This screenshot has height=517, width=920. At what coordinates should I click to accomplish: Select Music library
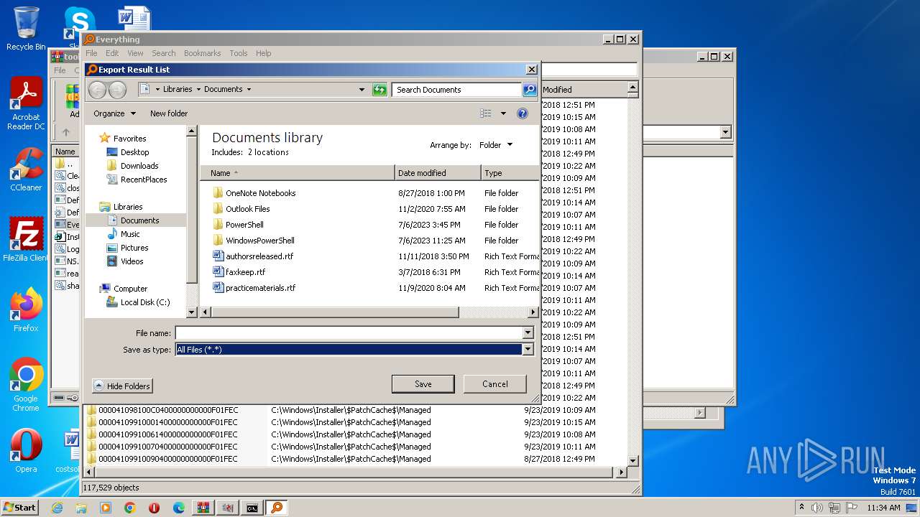(130, 234)
